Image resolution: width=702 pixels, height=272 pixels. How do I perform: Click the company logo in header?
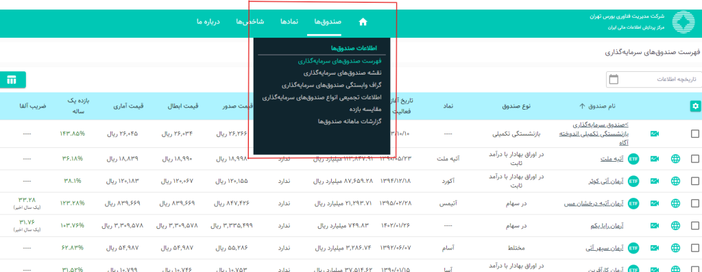pyautogui.click(x=682, y=22)
